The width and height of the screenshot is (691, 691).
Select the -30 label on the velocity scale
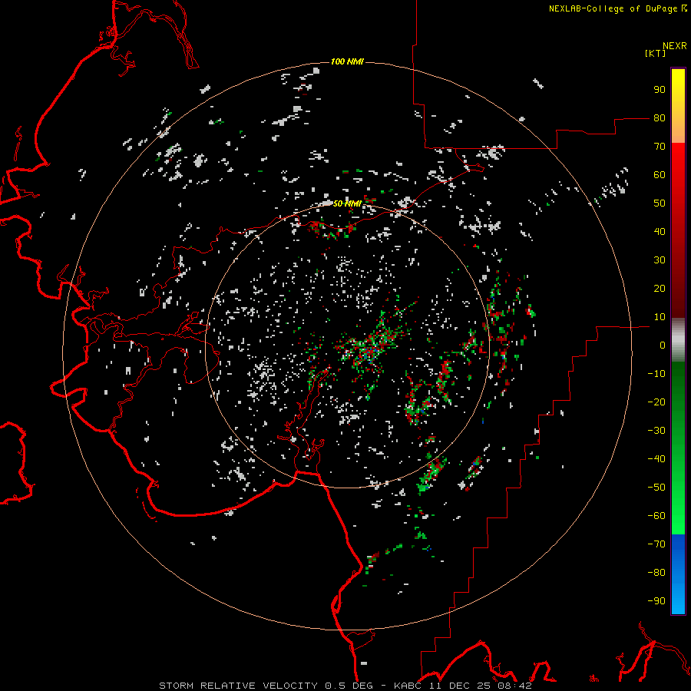656,431
